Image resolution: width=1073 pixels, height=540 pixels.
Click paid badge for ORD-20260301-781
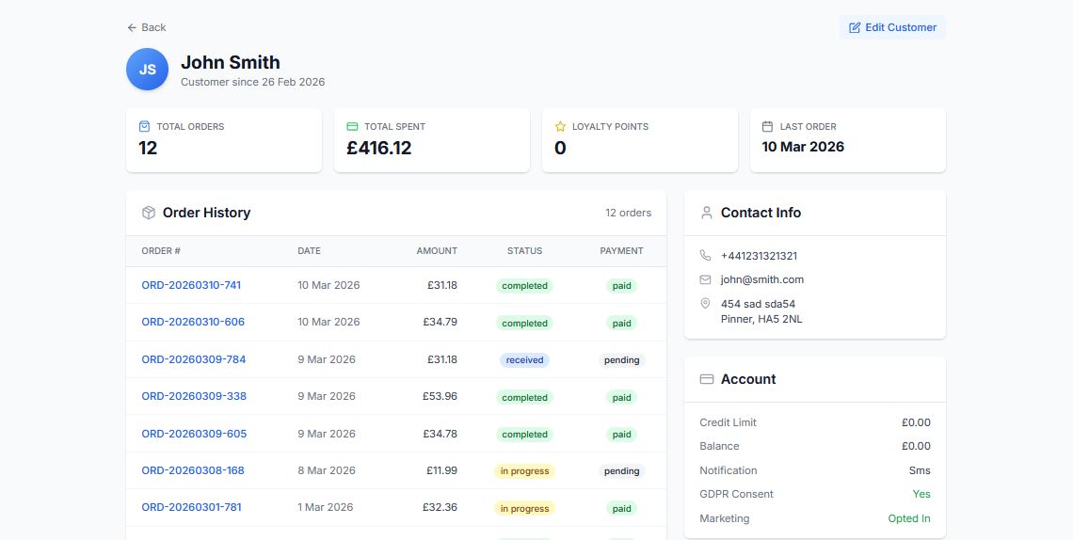tap(621, 509)
